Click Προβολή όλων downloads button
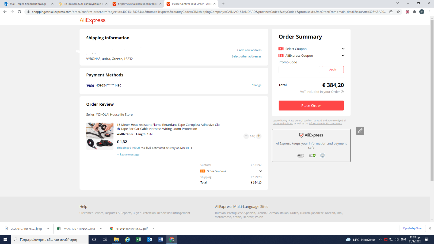This screenshot has width=434, height=244. coord(413,229)
